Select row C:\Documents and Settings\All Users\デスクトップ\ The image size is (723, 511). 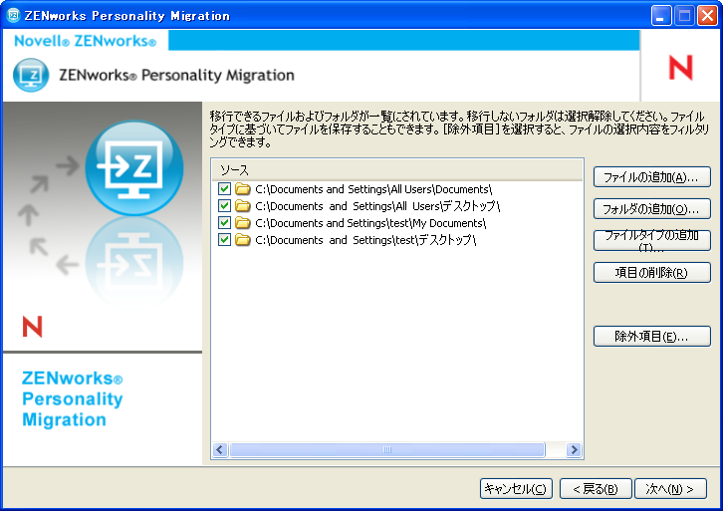tap(377, 206)
